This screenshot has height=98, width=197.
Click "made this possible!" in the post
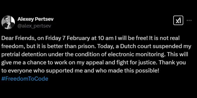pyautogui.click(x=133, y=71)
